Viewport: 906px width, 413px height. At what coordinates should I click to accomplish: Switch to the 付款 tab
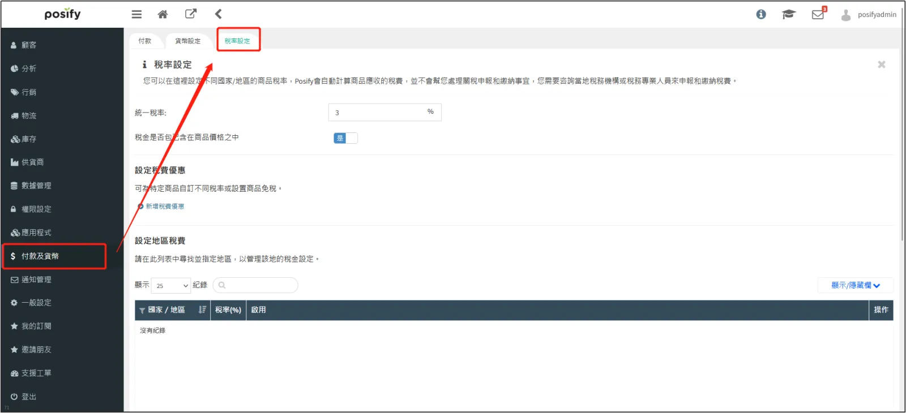(145, 41)
